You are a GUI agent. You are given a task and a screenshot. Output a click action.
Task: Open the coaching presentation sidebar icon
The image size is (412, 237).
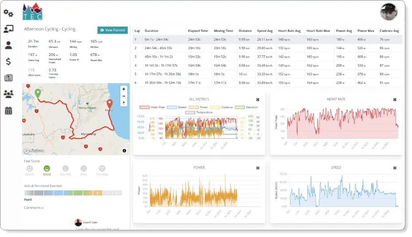point(8,29)
